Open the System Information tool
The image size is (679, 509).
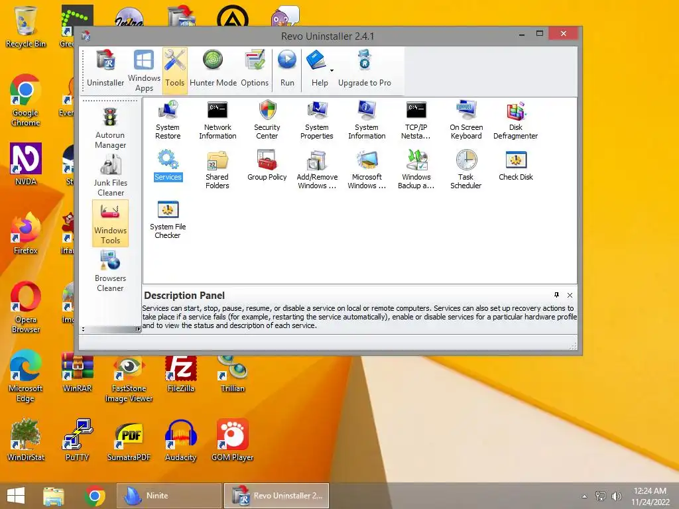pos(367,120)
